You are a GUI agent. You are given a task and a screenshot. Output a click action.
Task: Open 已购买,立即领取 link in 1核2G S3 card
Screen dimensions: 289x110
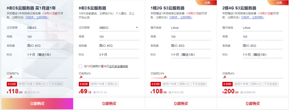181,18
